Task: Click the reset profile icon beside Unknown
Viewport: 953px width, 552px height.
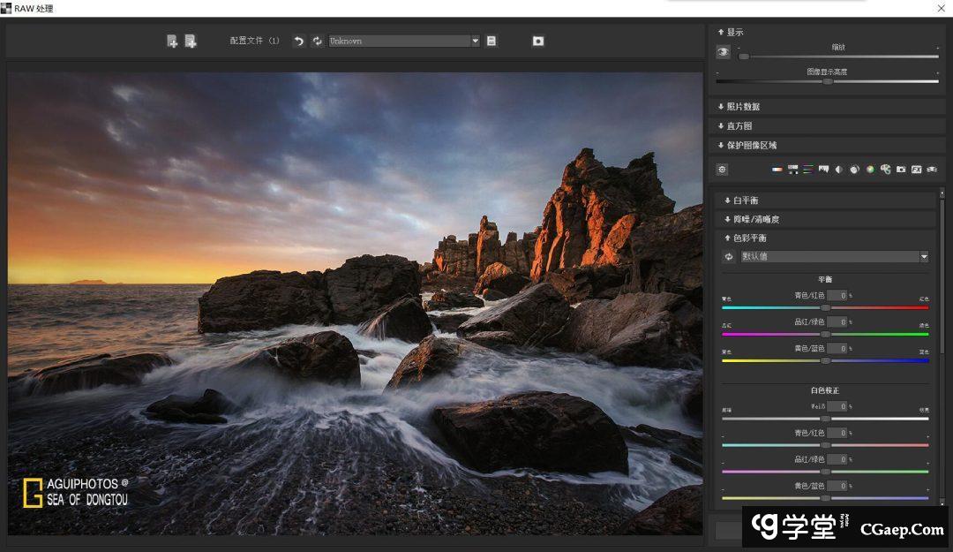Action: pos(317,41)
